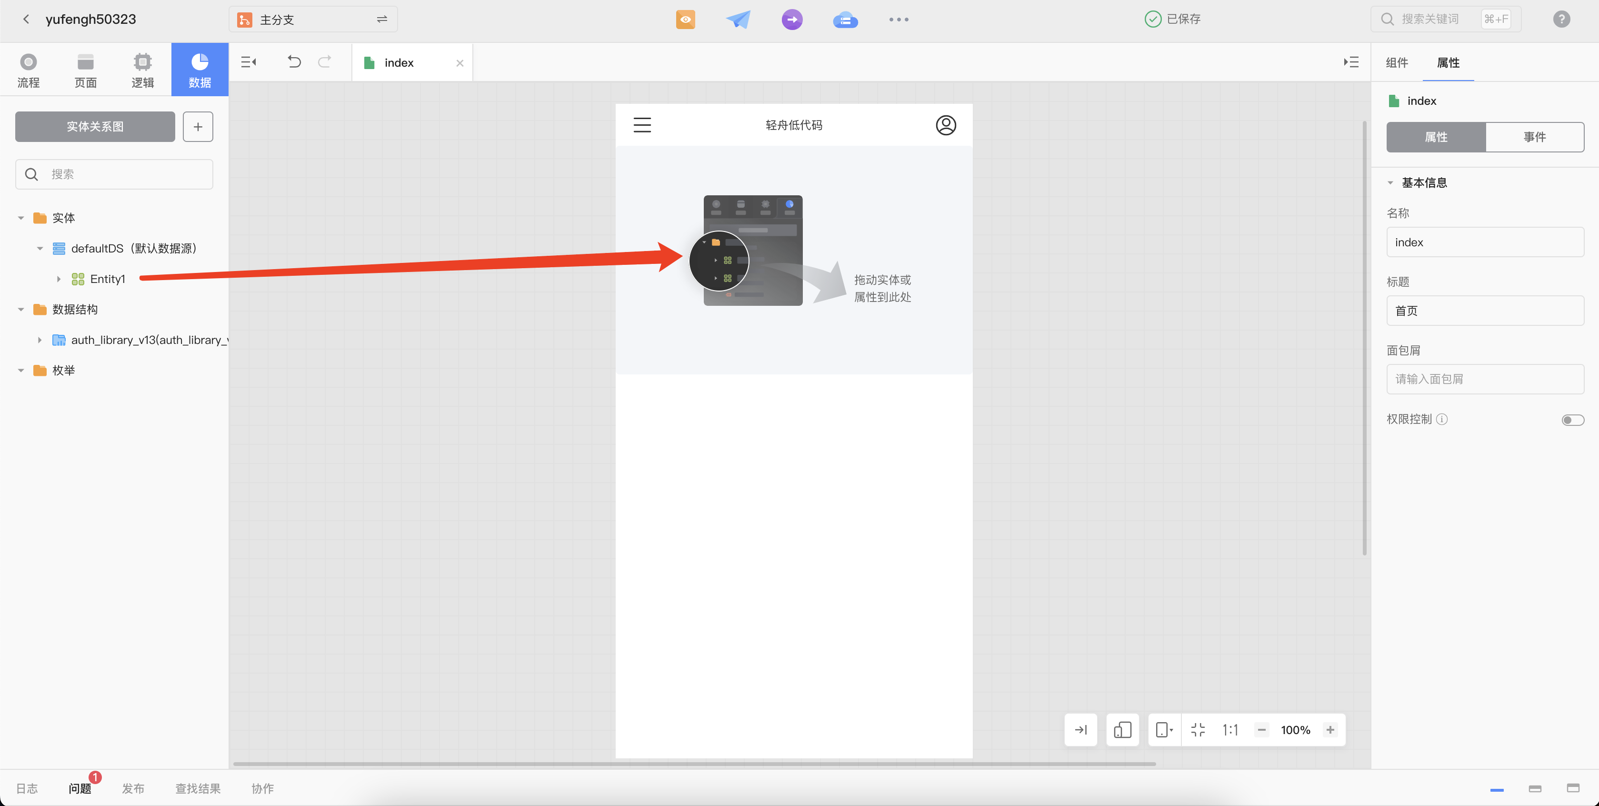Click the 面包屑 input field
This screenshot has width=1599, height=806.
point(1485,379)
